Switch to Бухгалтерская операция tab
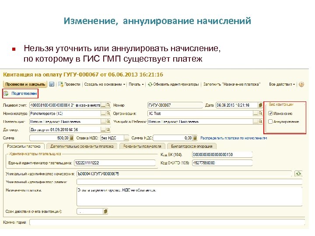The image size is (315, 236). pos(192,146)
